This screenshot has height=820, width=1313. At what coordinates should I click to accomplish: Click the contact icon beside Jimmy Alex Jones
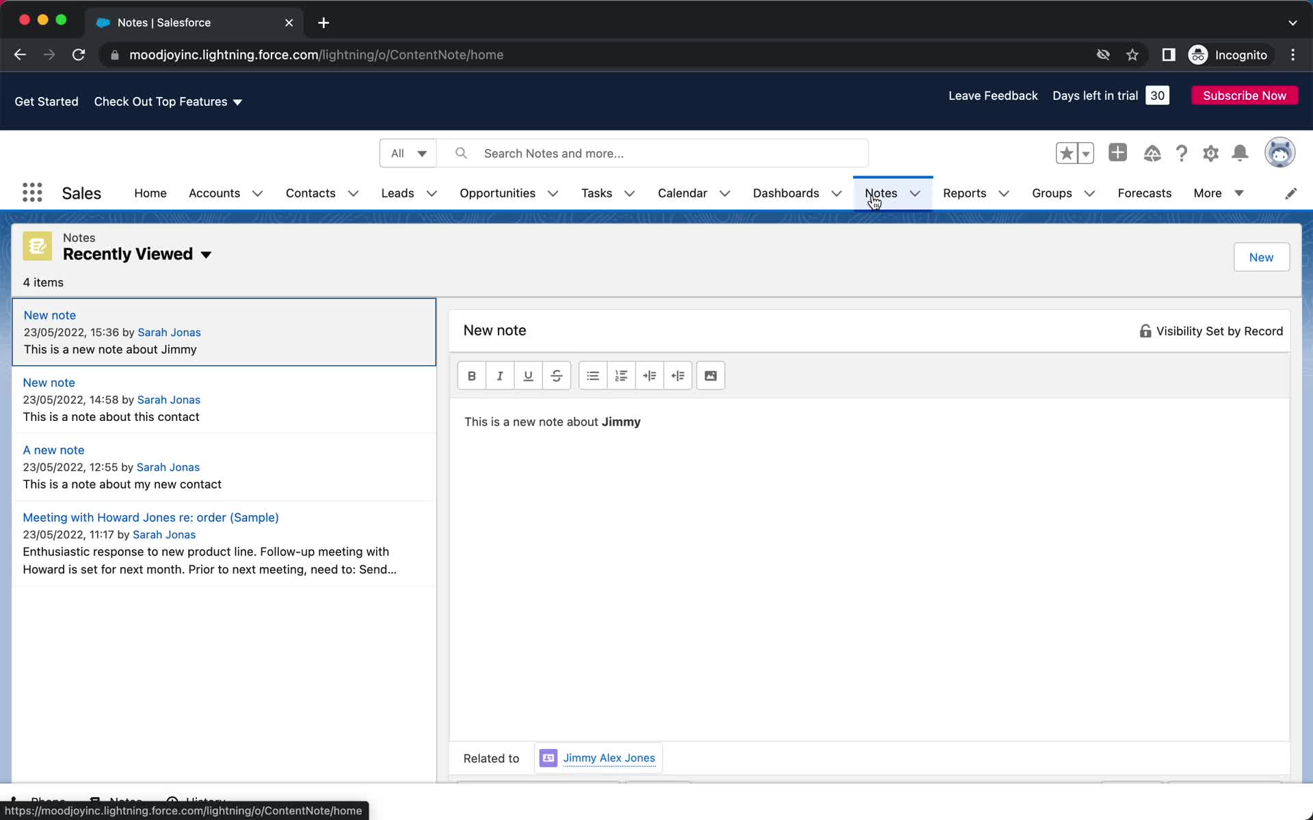pos(548,758)
